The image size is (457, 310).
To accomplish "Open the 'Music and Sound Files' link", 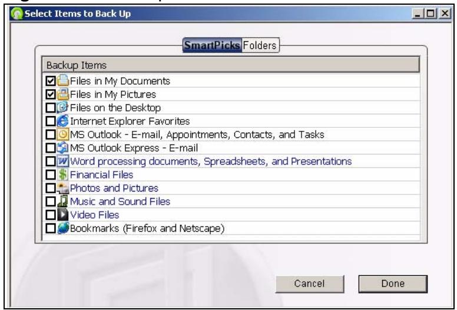I will click(x=120, y=202).
